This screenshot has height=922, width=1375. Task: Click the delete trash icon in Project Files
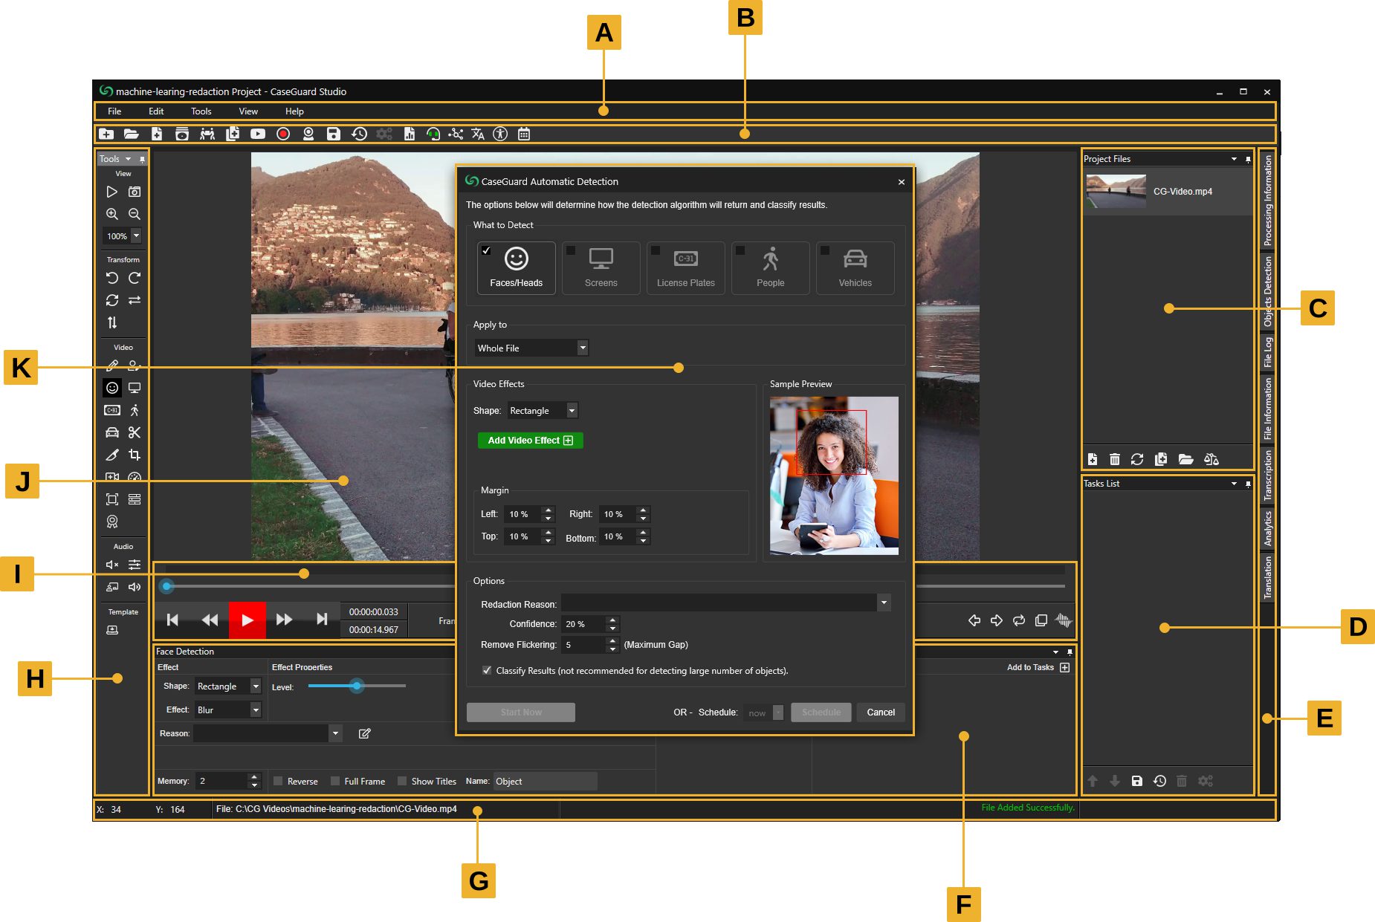(x=1114, y=459)
